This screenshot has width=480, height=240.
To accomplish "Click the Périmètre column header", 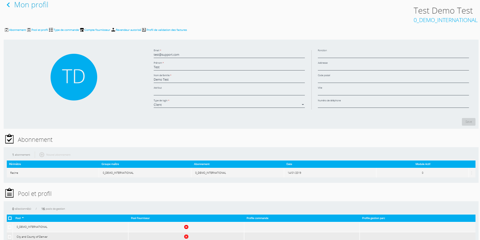I will (x=15, y=164).
